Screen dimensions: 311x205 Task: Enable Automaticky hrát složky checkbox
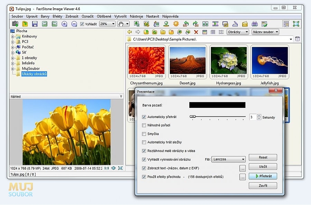point(144,142)
